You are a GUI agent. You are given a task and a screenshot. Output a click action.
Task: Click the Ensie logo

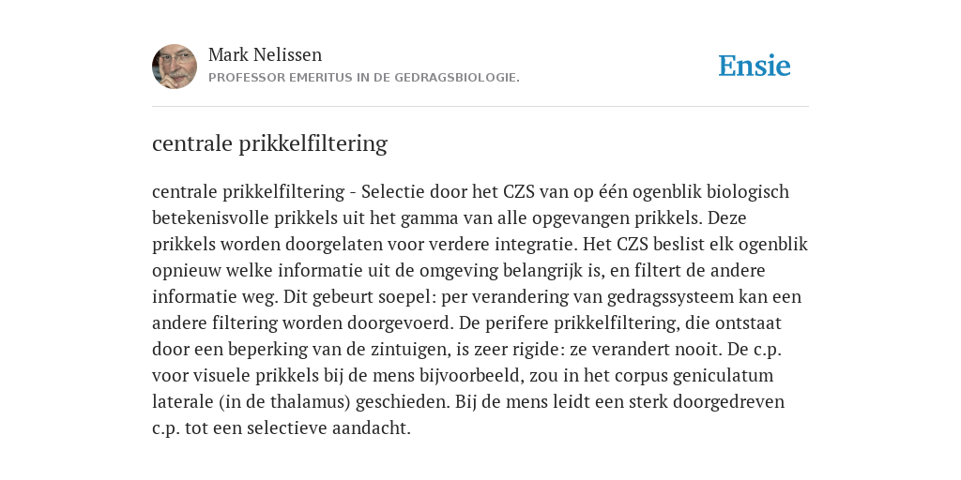click(755, 66)
